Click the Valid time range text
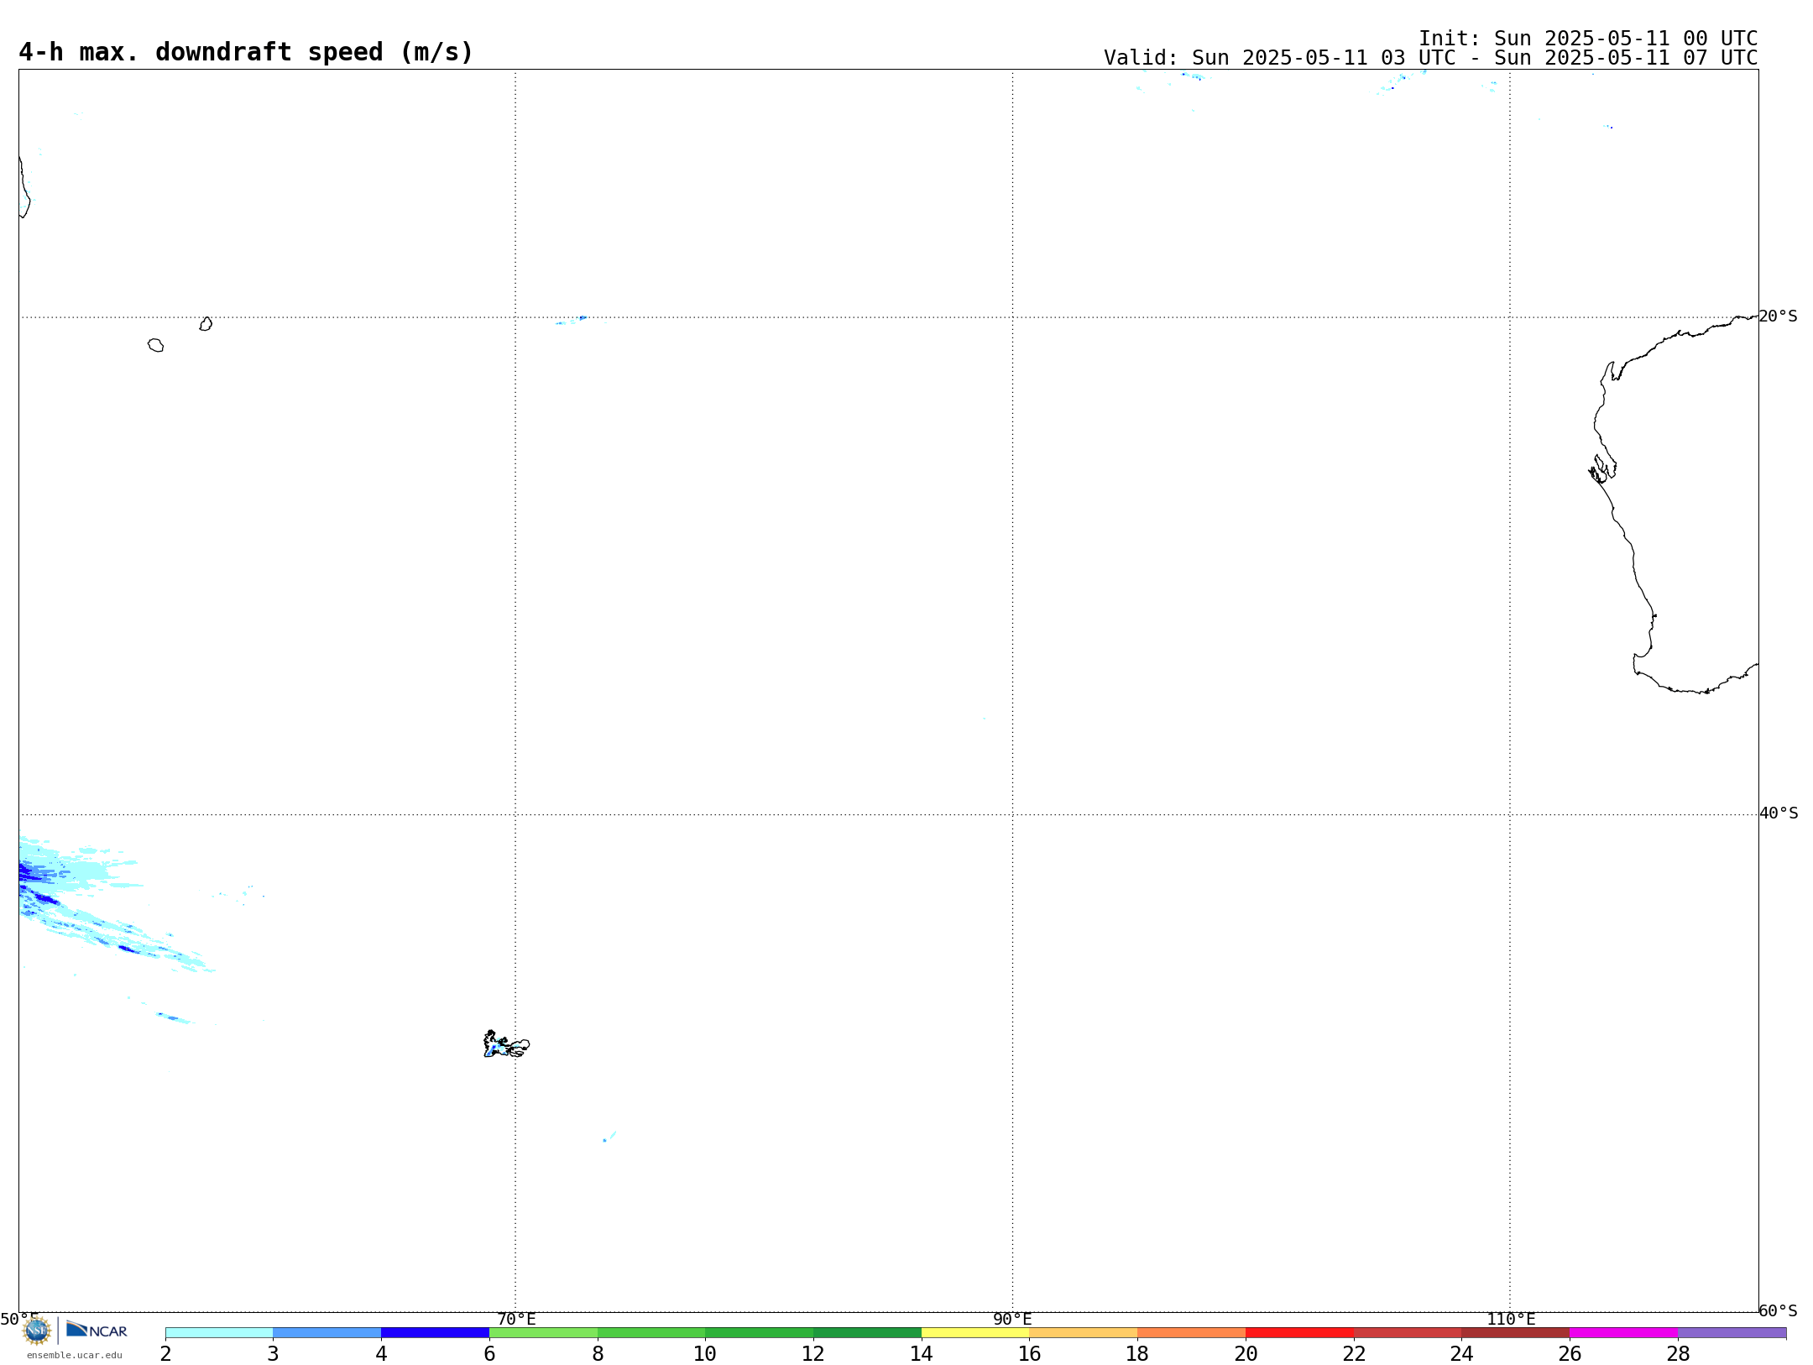This screenshot has width=1813, height=1365. point(1431,58)
